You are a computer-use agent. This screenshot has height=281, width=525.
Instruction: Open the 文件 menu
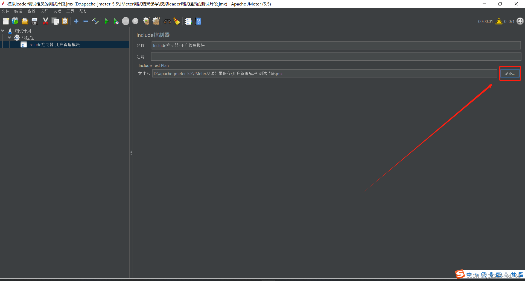pyautogui.click(x=5, y=11)
